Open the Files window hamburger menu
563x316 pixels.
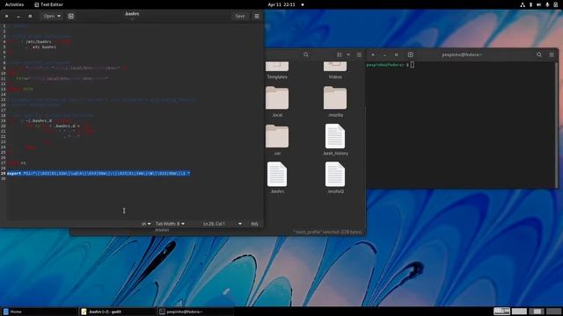click(x=359, y=54)
